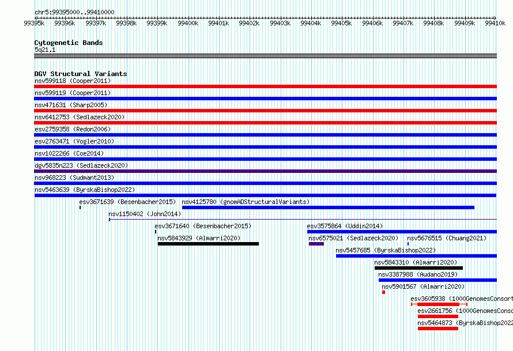Click the 99410k ruler position

pos(495,23)
